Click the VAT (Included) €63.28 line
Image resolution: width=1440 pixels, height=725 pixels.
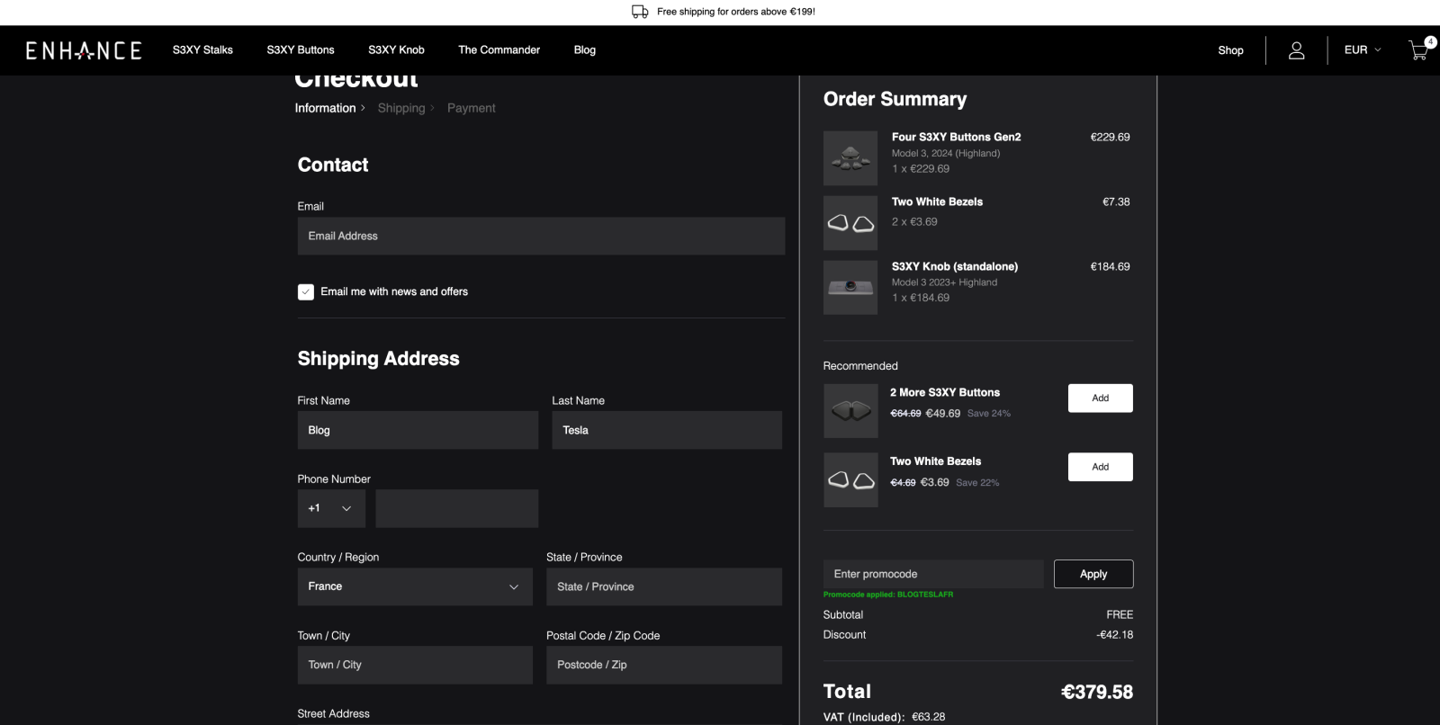[885, 717]
